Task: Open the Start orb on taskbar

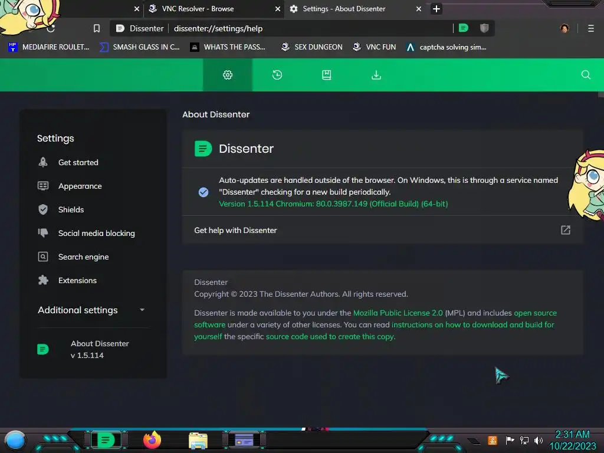Action: coord(15,440)
